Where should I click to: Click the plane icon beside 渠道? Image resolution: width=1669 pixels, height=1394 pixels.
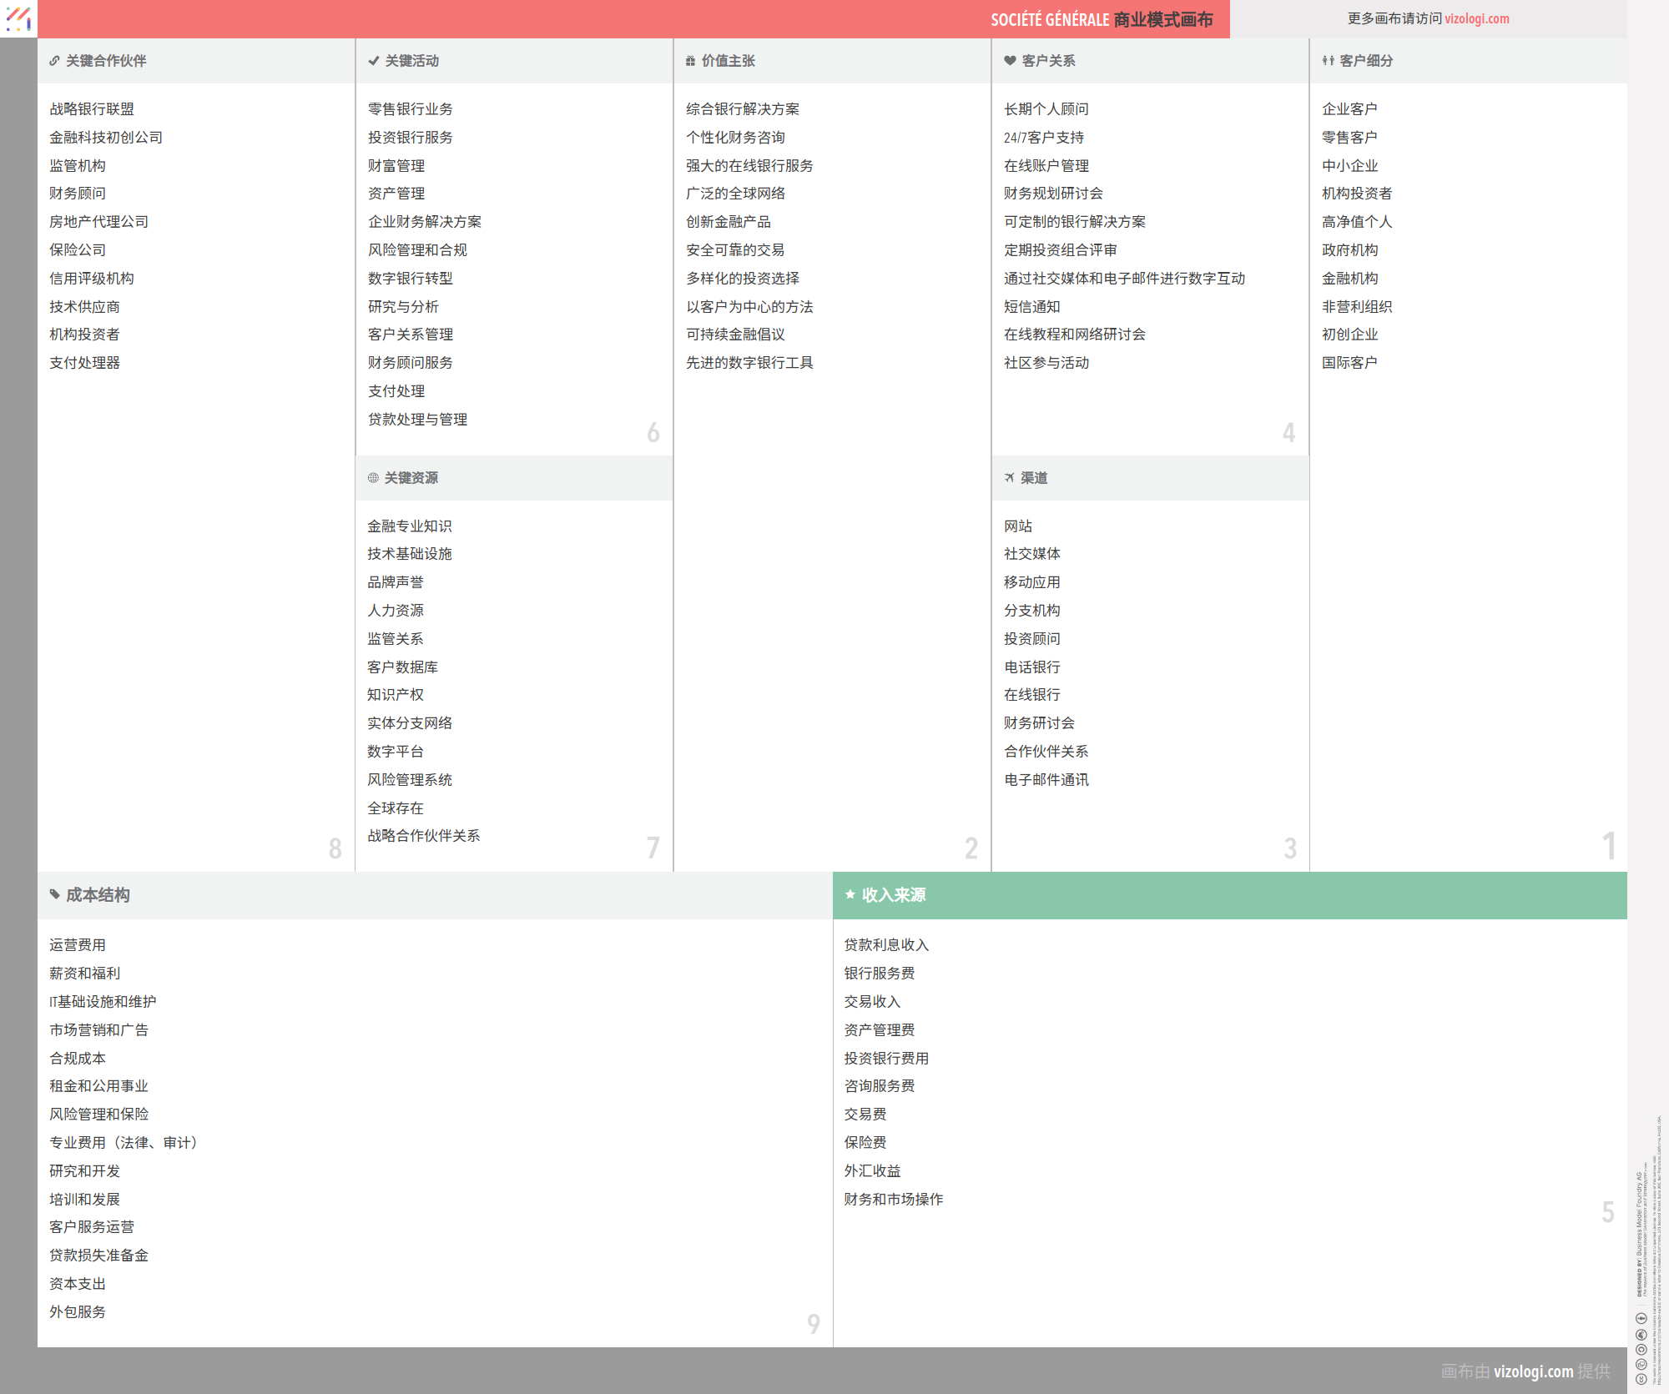coord(1010,478)
